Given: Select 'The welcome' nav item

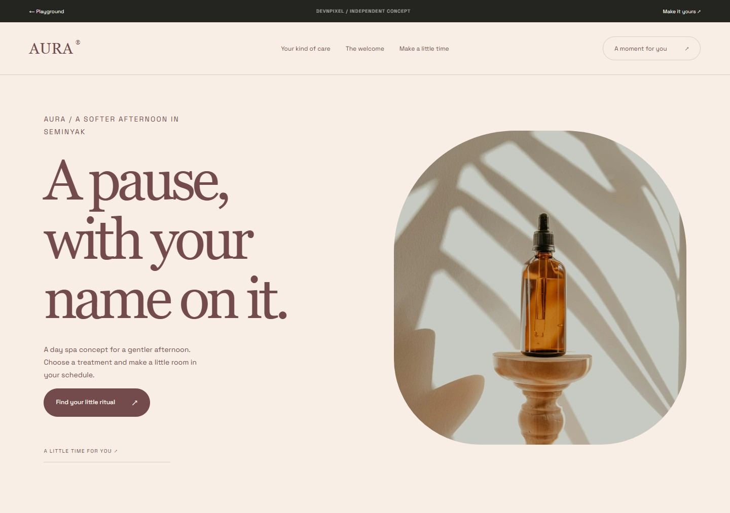Looking at the screenshot, I should [x=365, y=49].
